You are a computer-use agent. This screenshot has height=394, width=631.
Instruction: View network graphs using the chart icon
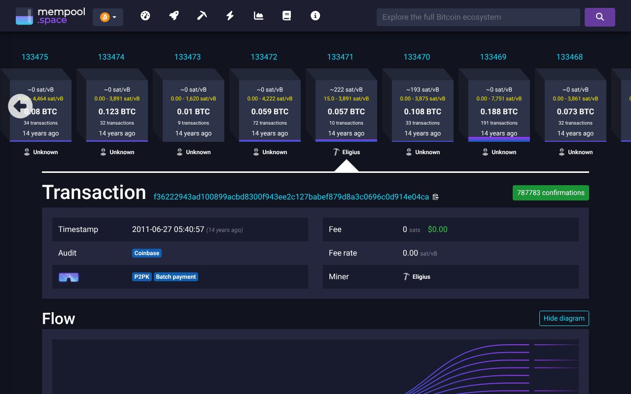coord(258,15)
